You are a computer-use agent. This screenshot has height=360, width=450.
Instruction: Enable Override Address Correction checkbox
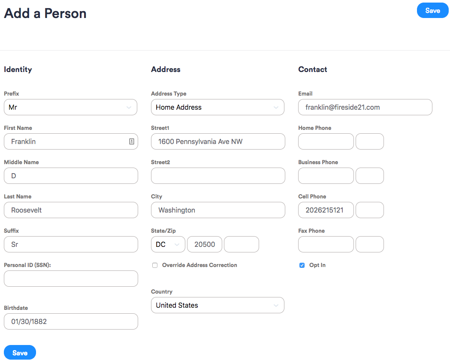point(155,265)
